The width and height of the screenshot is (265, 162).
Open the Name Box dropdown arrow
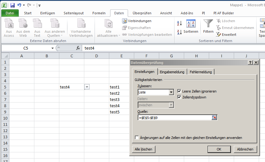point(52,48)
